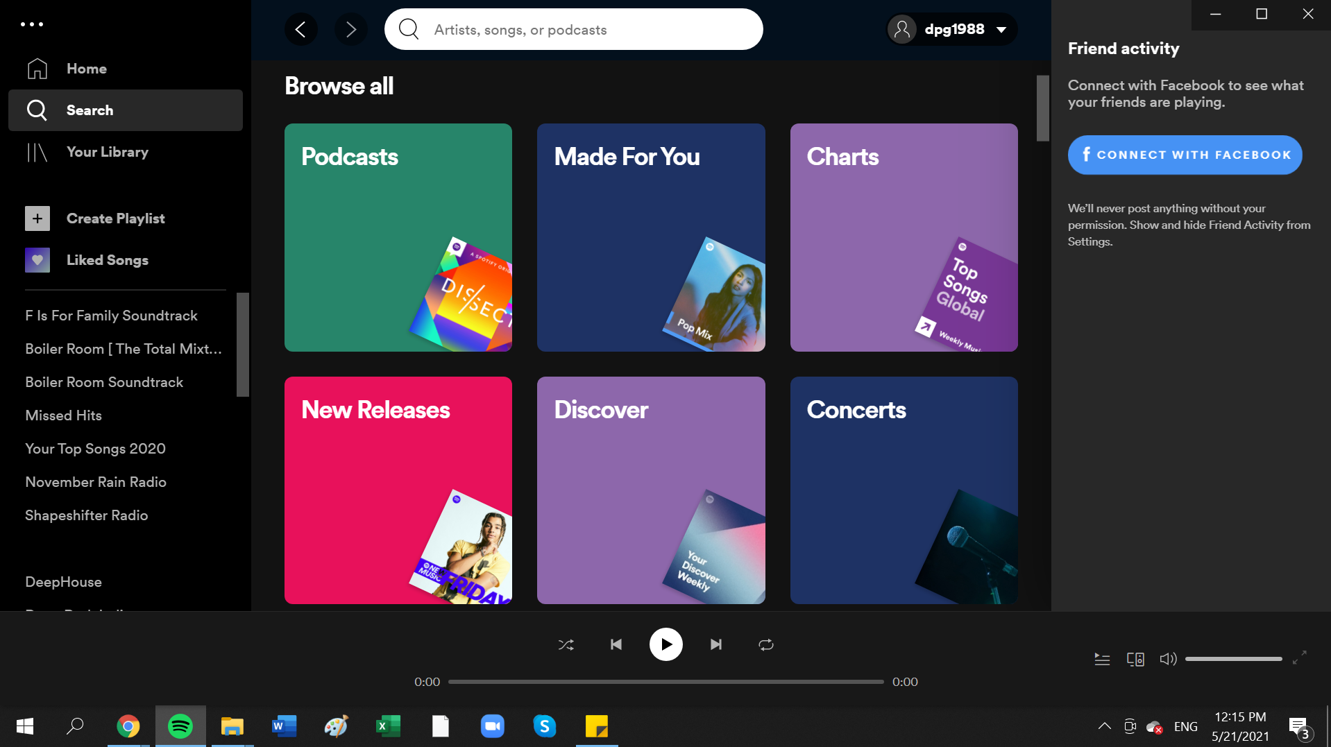Open Google Chrome from the taskbar
Screen dimensions: 1331x747
[128, 726]
